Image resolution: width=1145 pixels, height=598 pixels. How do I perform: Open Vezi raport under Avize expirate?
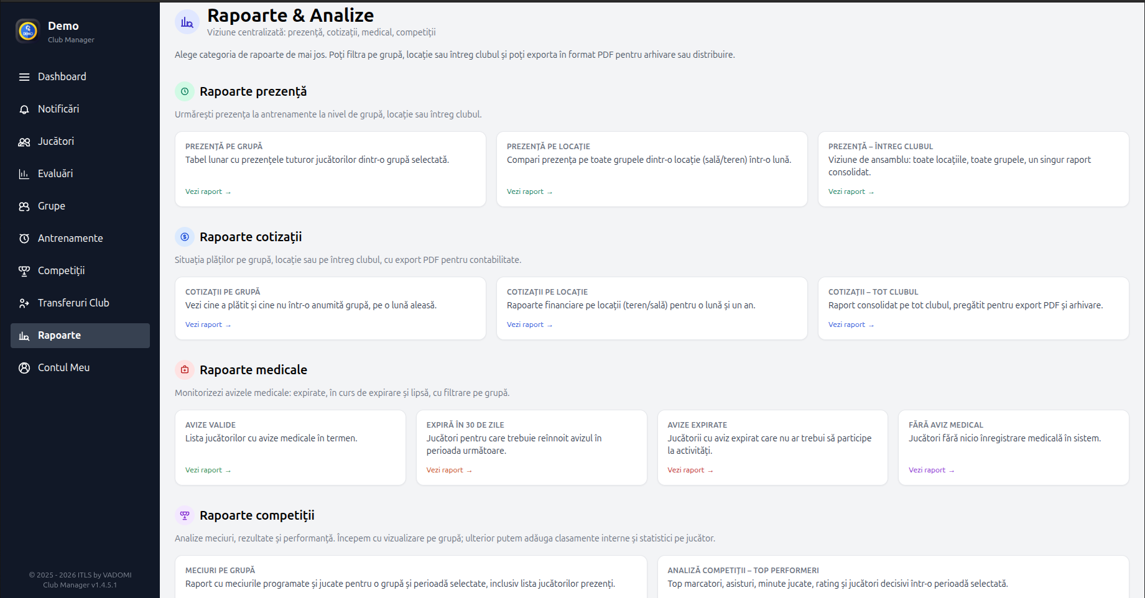(690, 470)
